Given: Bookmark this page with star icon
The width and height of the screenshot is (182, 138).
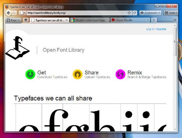Looking at the screenshot, I should (x=129, y=13).
